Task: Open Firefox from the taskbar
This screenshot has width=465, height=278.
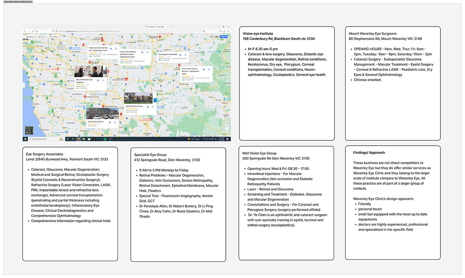Action: (78, 139)
